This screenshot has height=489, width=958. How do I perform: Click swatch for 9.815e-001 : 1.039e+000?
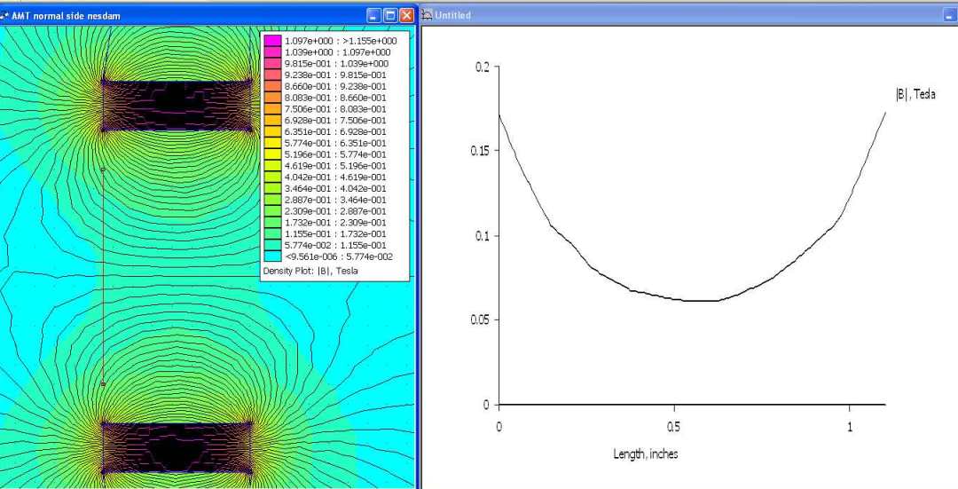coord(272,64)
